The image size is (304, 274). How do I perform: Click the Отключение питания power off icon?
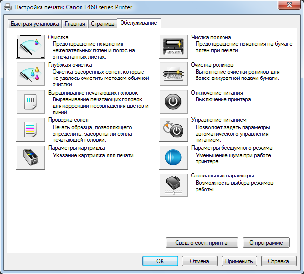174,102
